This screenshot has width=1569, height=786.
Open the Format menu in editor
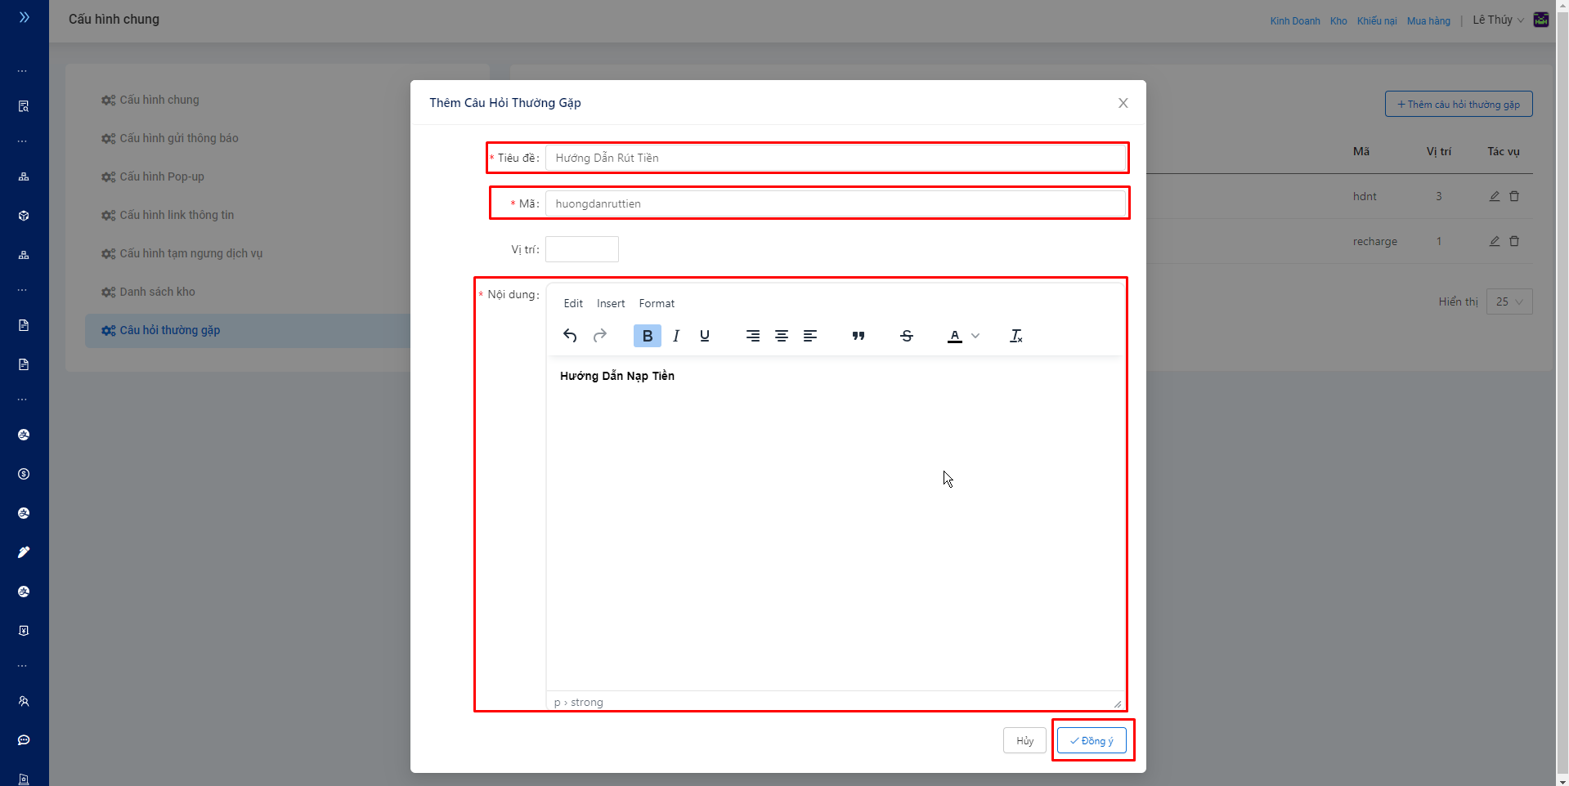click(x=657, y=303)
